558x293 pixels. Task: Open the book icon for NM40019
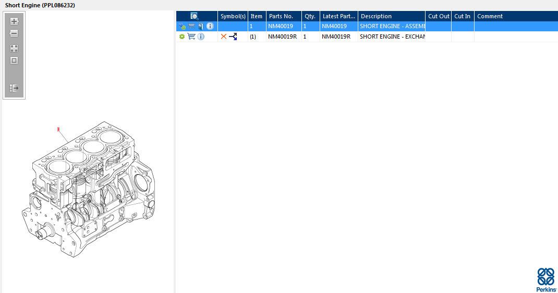click(201, 26)
